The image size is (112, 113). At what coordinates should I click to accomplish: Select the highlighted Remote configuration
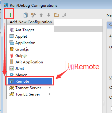[30, 81]
